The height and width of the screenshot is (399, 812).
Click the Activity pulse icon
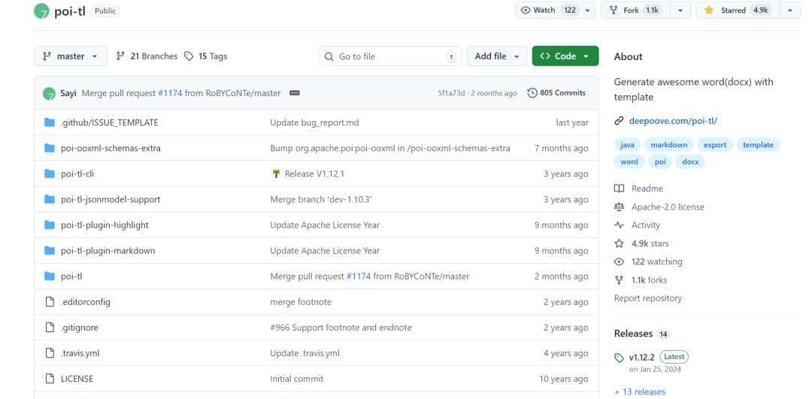(619, 225)
